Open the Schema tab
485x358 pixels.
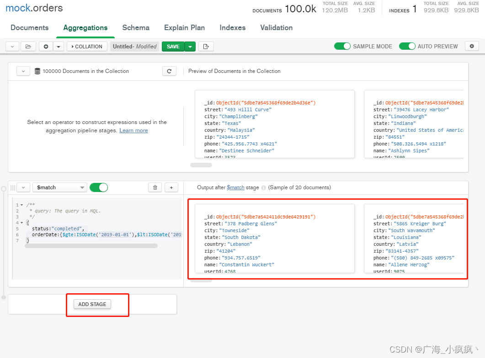point(136,28)
